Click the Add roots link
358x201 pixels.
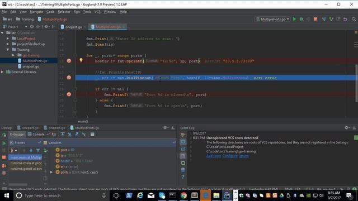click(x=214, y=156)
